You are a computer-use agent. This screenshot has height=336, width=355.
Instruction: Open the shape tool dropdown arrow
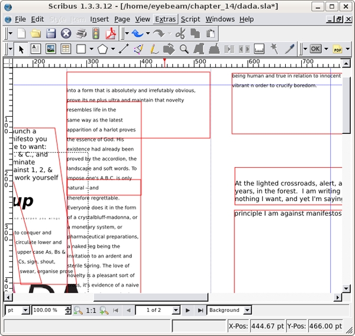point(92,49)
